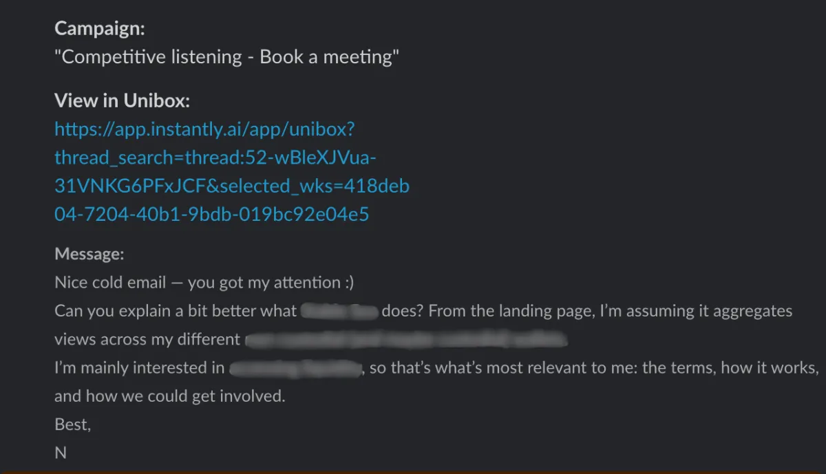Click the link portion starting with 31VNKG6PFxJCF
Viewport: 826px width, 474px height.
[x=232, y=186]
